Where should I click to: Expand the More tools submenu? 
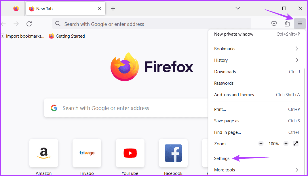click(297, 170)
